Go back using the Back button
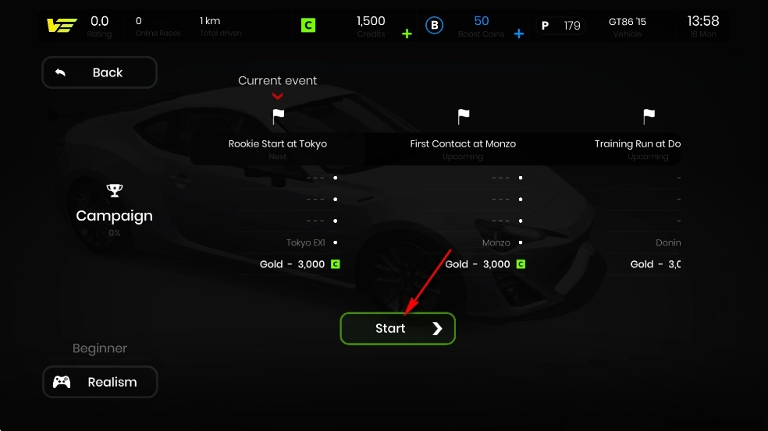The width and height of the screenshot is (768, 431). [99, 72]
